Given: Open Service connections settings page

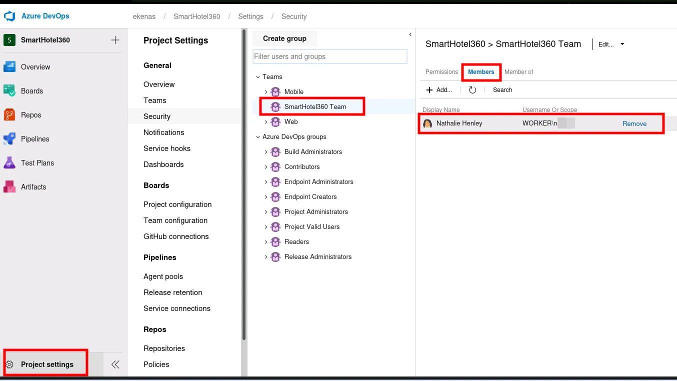Looking at the screenshot, I should [x=177, y=308].
